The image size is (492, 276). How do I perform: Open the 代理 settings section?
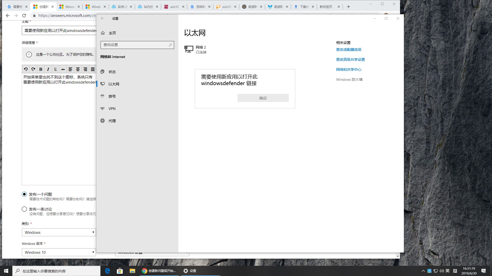112,121
